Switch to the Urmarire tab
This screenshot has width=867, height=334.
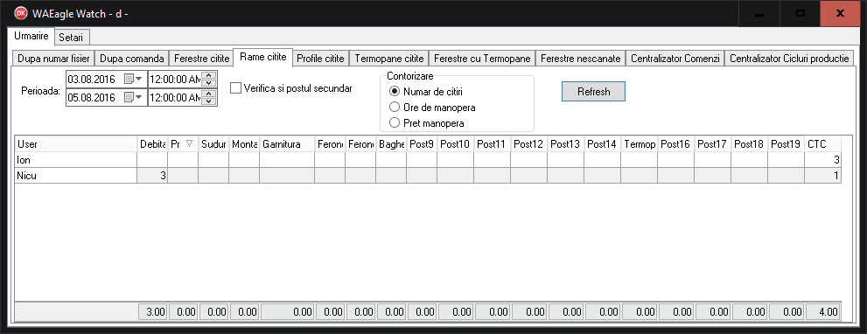click(31, 36)
